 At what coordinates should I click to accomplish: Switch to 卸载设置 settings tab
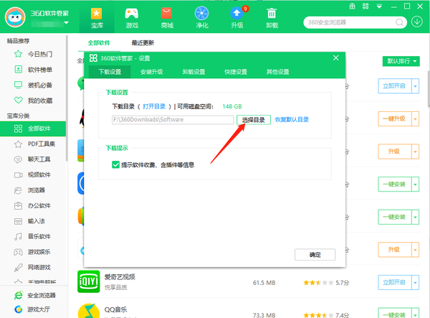click(193, 72)
